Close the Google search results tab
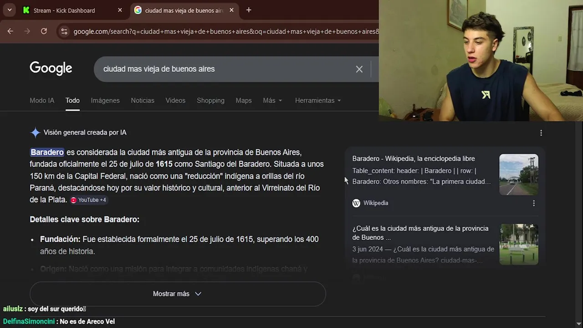 [231, 10]
